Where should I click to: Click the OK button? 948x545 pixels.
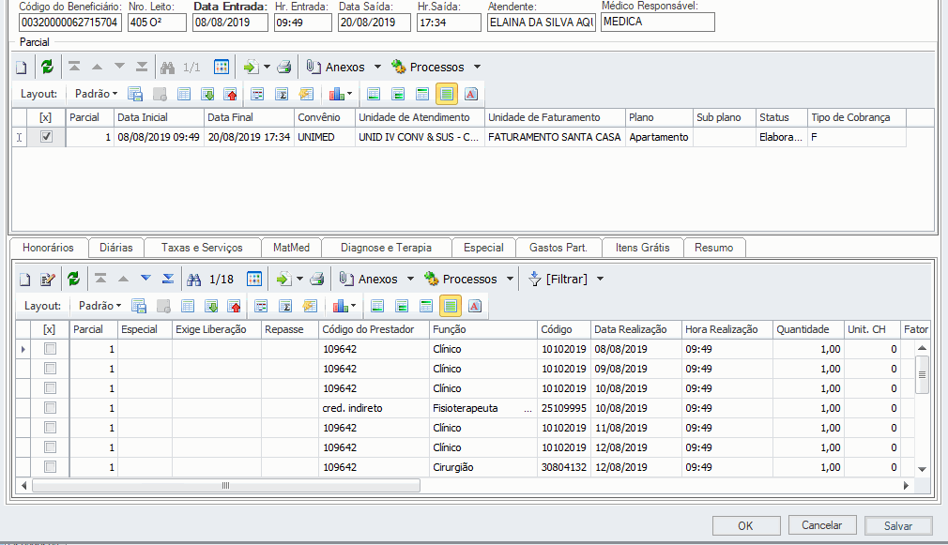click(x=746, y=525)
